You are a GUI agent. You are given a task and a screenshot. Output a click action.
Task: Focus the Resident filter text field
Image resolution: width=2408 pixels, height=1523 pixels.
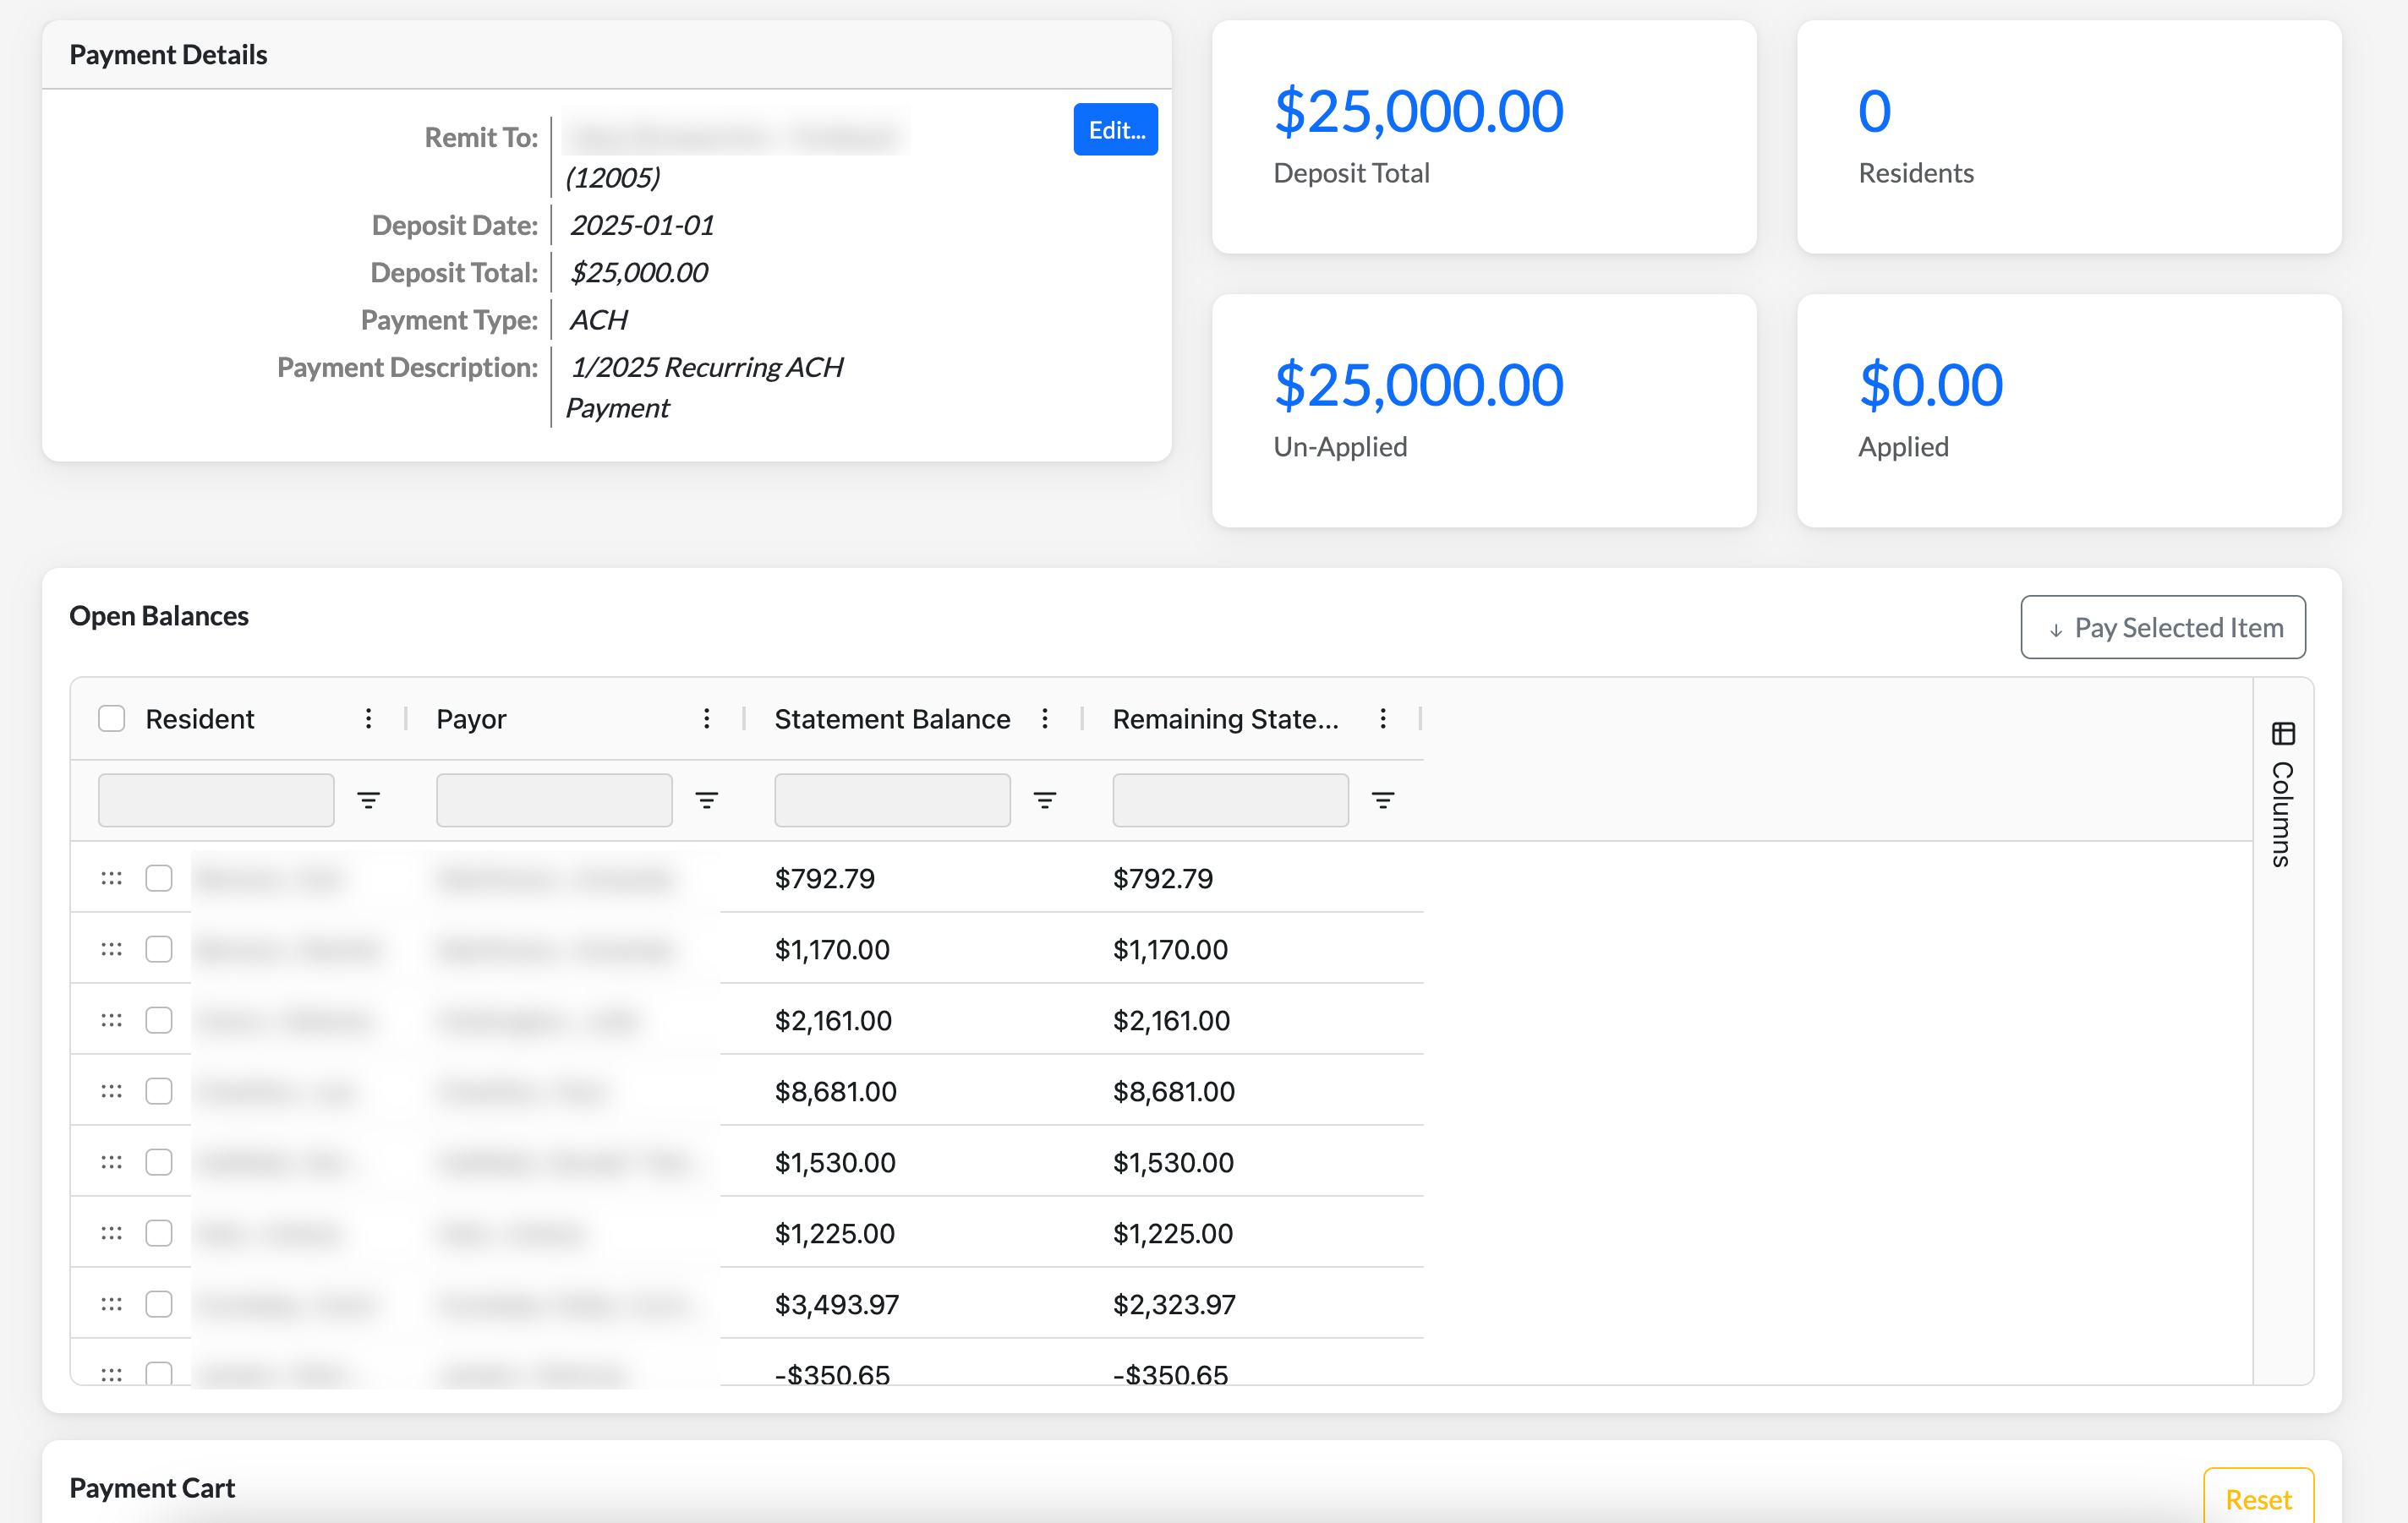(x=216, y=800)
